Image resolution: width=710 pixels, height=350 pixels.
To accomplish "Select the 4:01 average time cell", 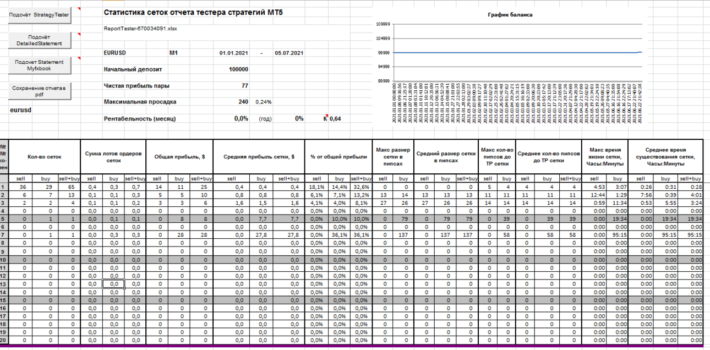I will point(690,194).
